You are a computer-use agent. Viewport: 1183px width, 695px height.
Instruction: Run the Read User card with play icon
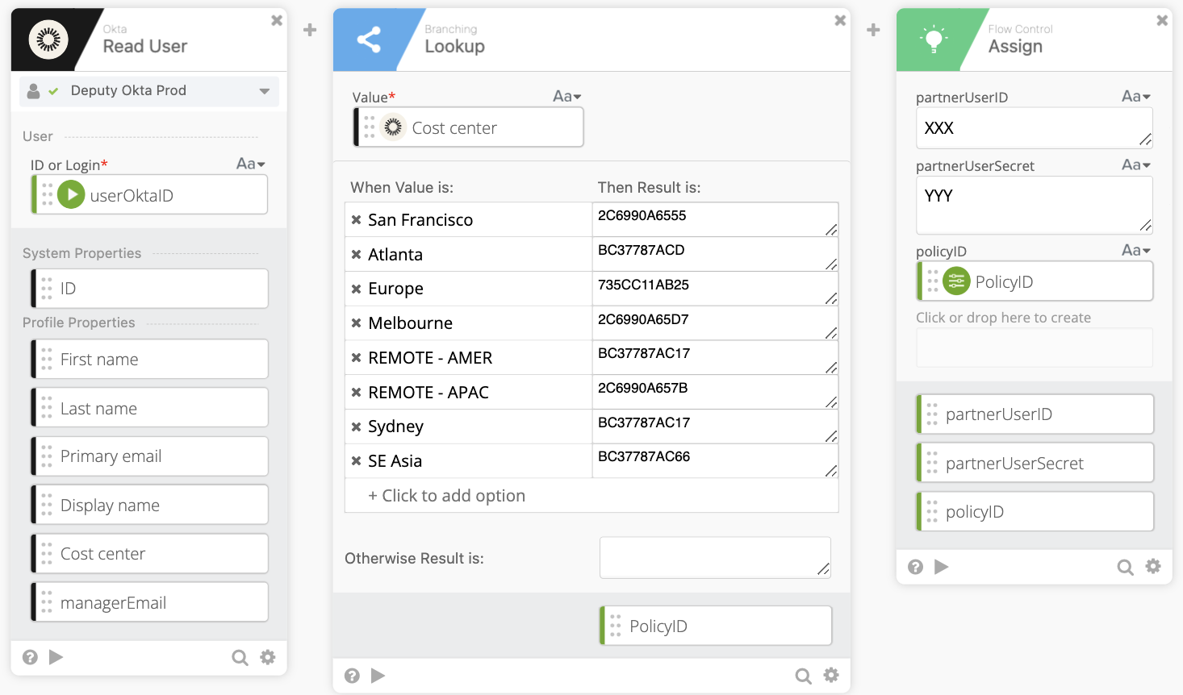coord(56,657)
